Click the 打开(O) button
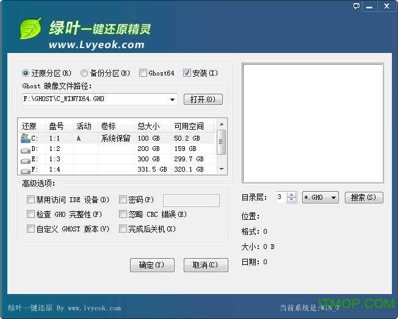The image size is (398, 319). tap(203, 99)
